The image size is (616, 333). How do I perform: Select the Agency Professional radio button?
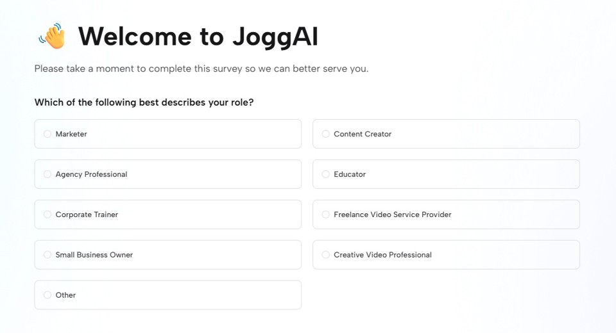tap(47, 174)
